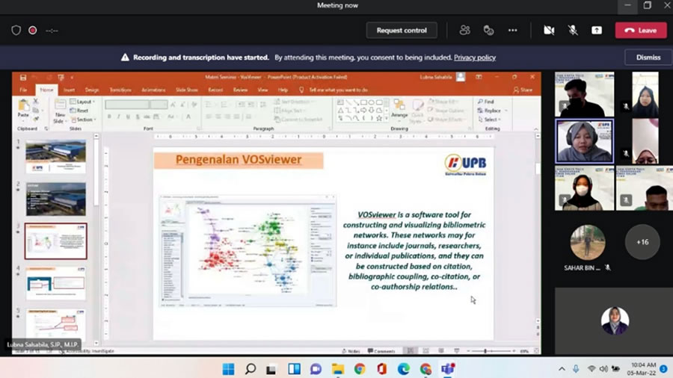Click the +16 more participants bubble

642,242
